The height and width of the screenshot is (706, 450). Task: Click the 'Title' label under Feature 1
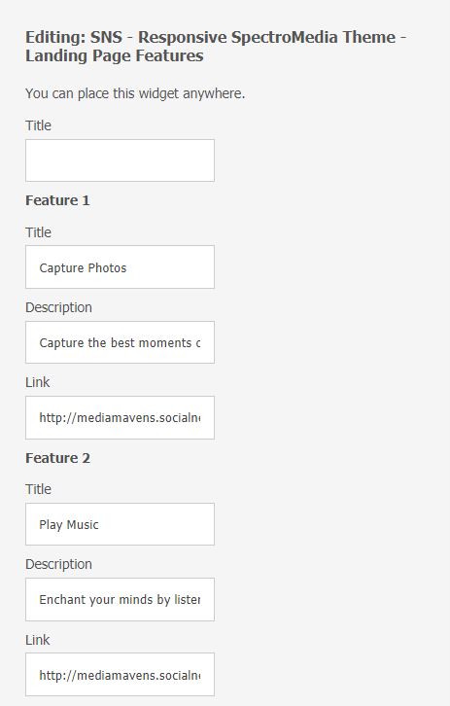pos(38,232)
